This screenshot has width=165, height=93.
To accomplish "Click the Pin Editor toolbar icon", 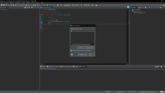I will (96, 5).
